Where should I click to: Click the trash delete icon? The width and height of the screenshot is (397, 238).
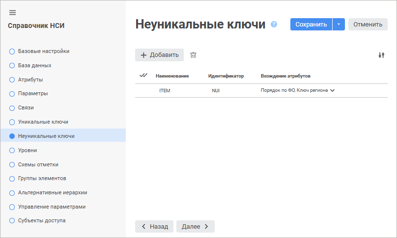click(193, 55)
